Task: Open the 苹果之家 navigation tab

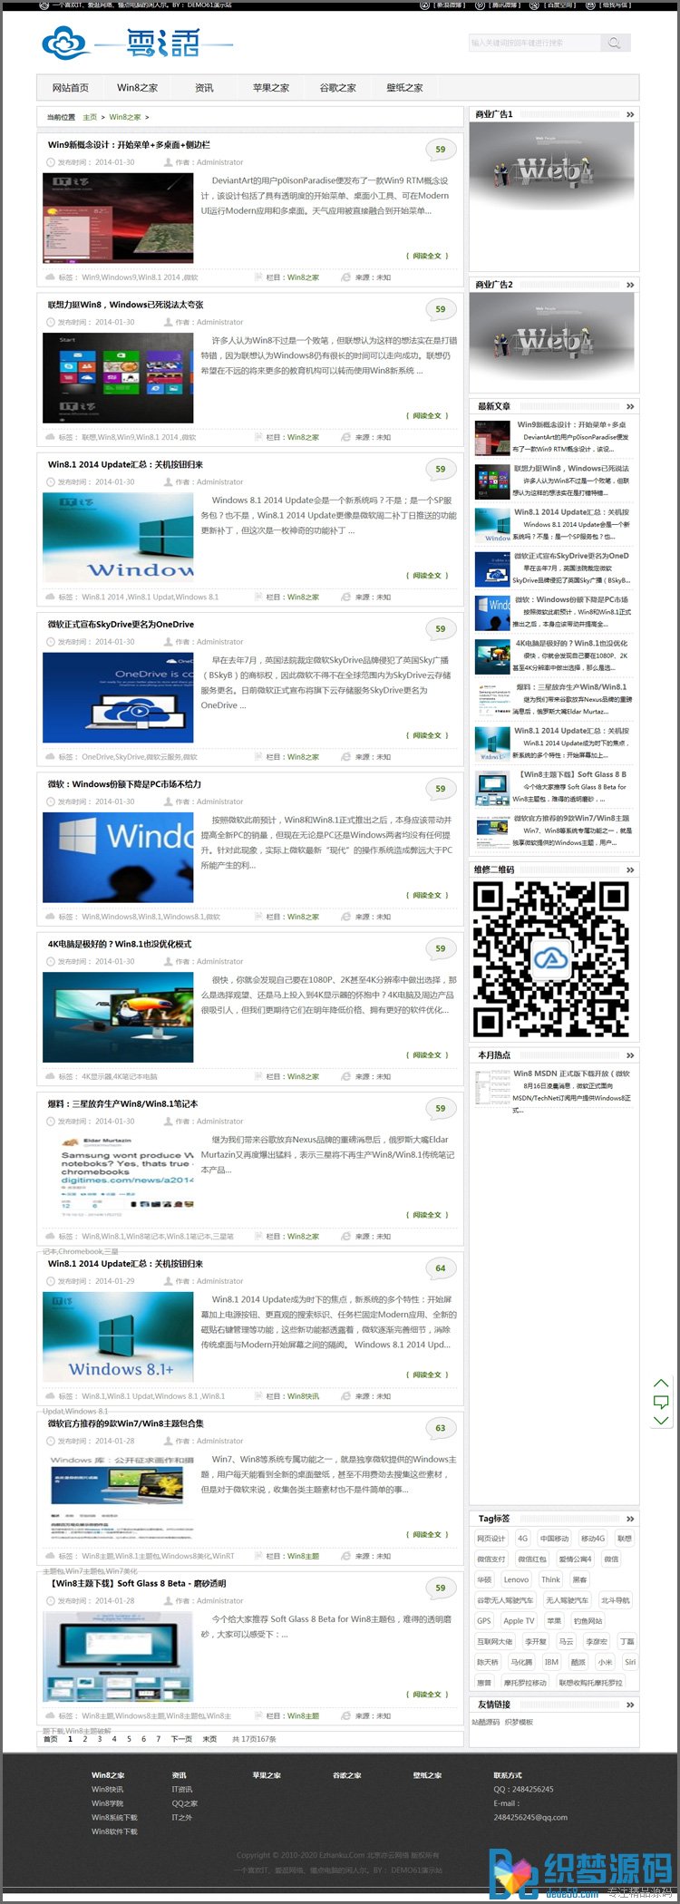Action: pos(271,88)
